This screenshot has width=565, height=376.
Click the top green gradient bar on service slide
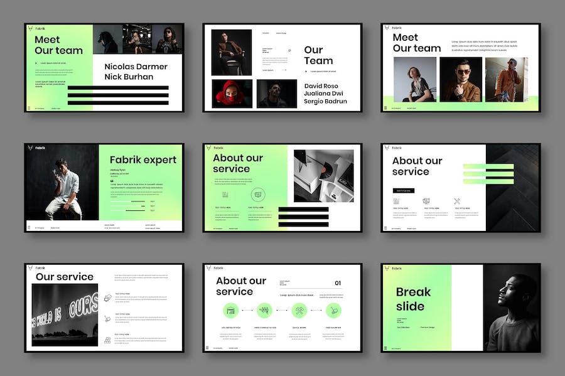coord(488,167)
